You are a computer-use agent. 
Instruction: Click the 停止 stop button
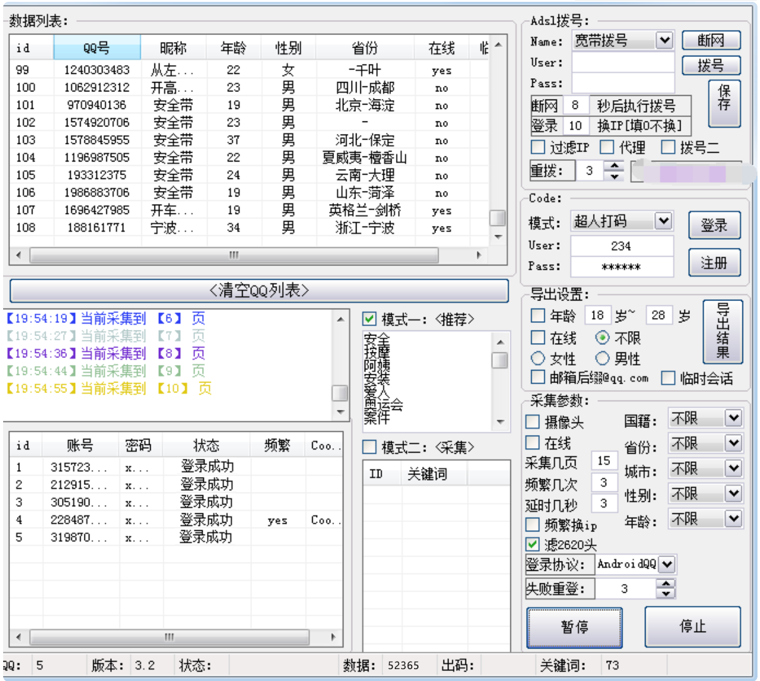click(692, 627)
